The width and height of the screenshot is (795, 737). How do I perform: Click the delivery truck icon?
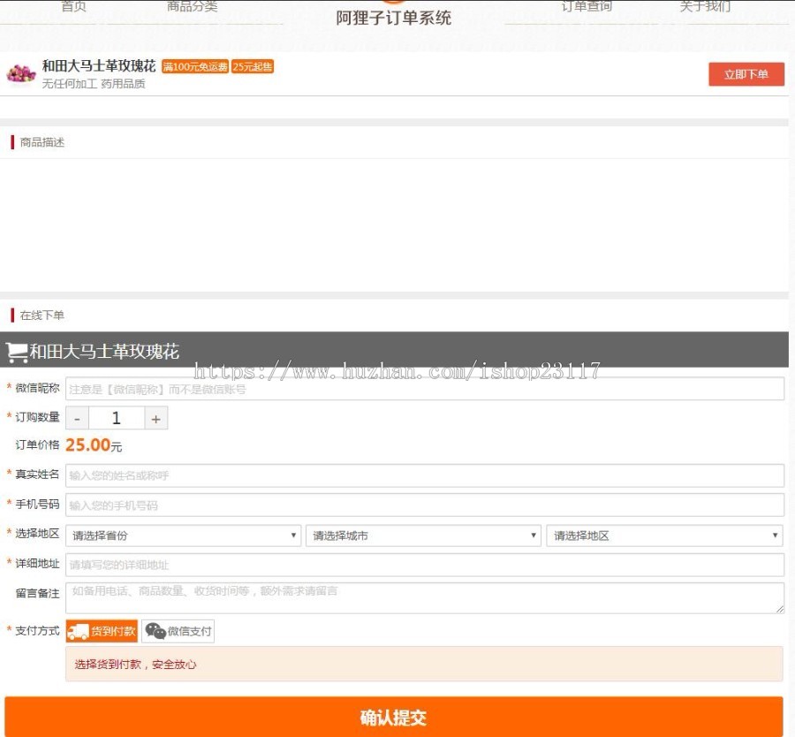point(78,632)
